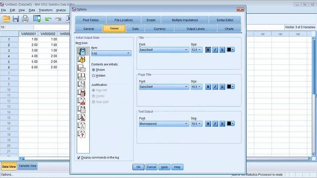Select the Chart item icon with red bars

[x=82, y=101]
